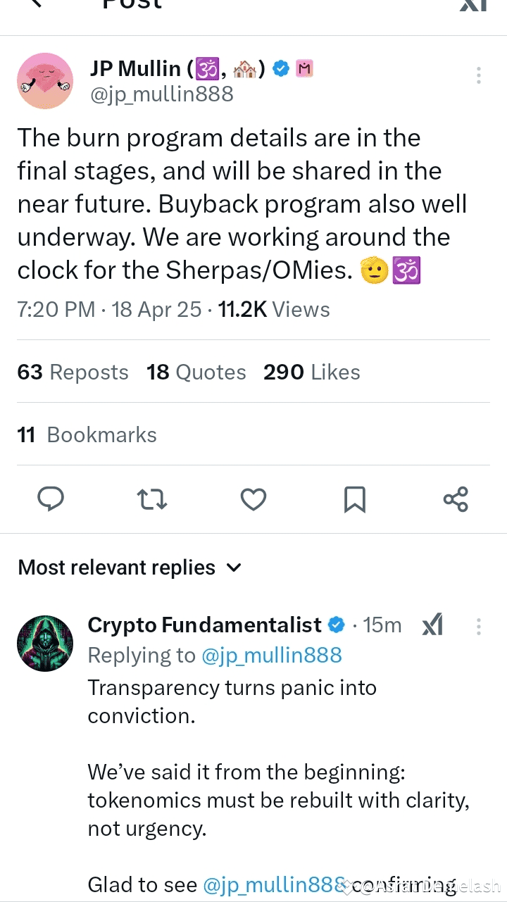Repost this post with the retweet icon

151,499
